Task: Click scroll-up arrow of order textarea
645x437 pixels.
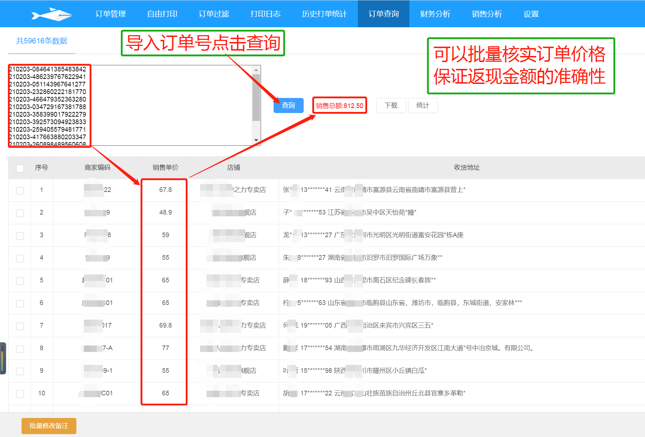Action: point(256,70)
